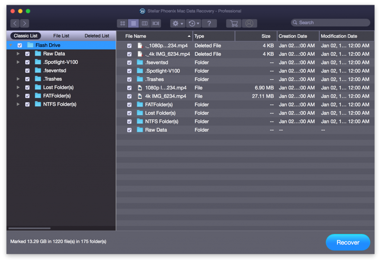Click the NTFS Folder(s) folder icon in file list
381x262 pixels.
pyautogui.click(x=140, y=121)
